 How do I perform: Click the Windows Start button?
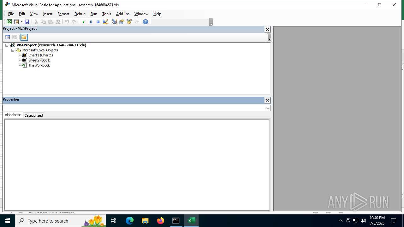coord(8,221)
